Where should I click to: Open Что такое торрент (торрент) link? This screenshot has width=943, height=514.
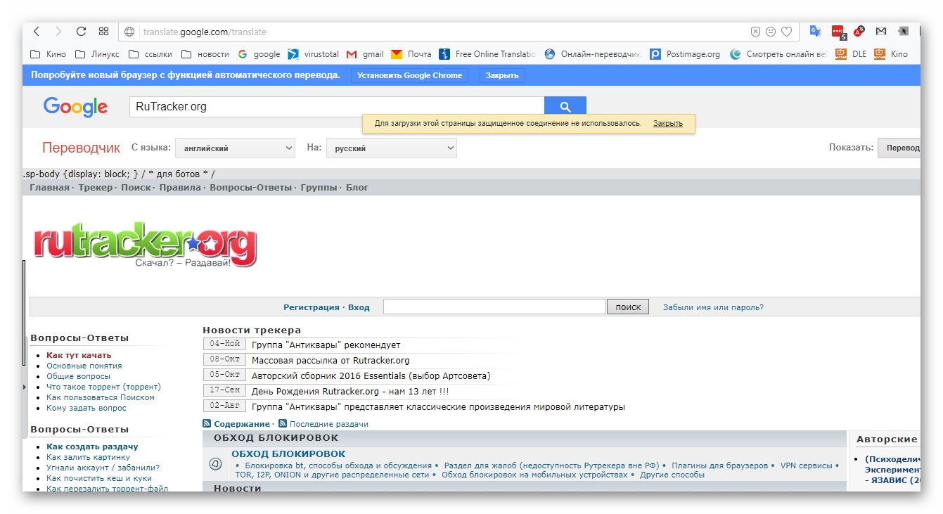click(103, 387)
